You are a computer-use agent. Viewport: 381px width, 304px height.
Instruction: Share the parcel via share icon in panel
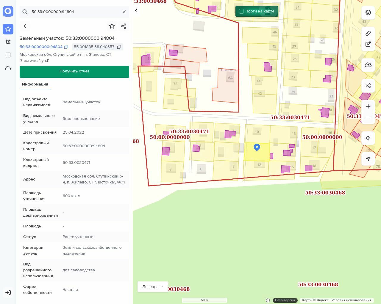[x=124, y=26]
